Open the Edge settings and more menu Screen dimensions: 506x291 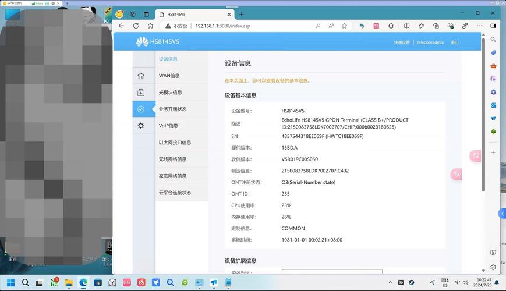click(x=479, y=26)
